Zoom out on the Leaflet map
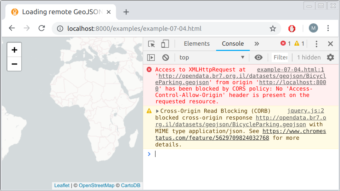340x191 pixels. (x=14, y=64)
